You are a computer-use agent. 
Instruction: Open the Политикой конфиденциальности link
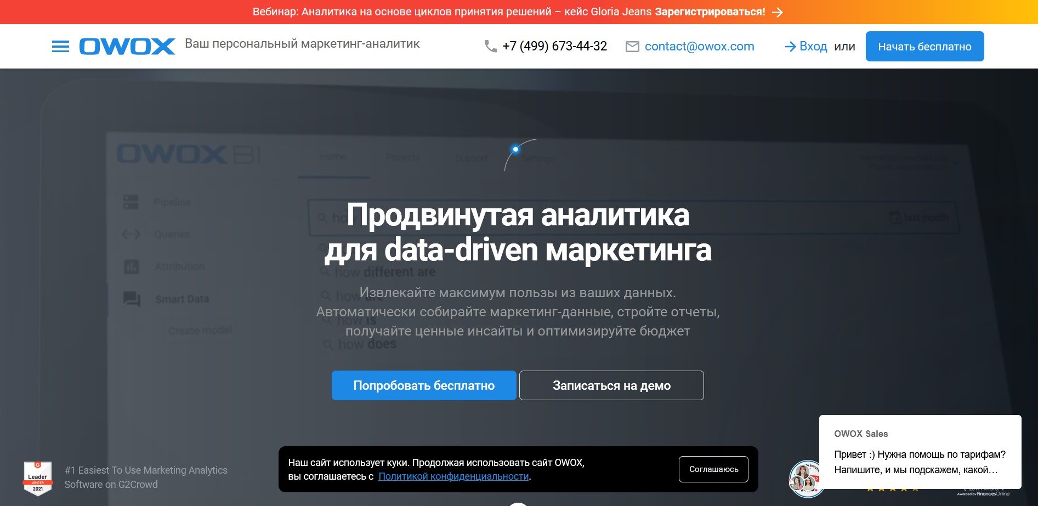pyautogui.click(x=453, y=476)
